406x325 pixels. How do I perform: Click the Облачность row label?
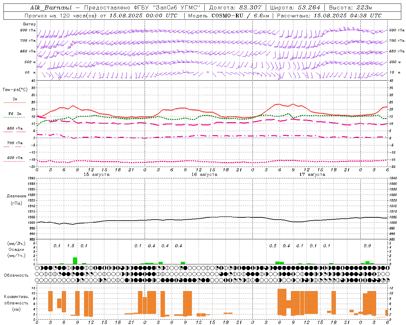[16, 275]
